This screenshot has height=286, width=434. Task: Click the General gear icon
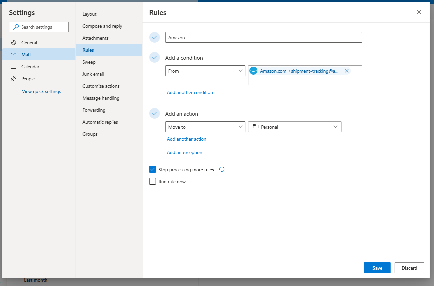(13, 43)
